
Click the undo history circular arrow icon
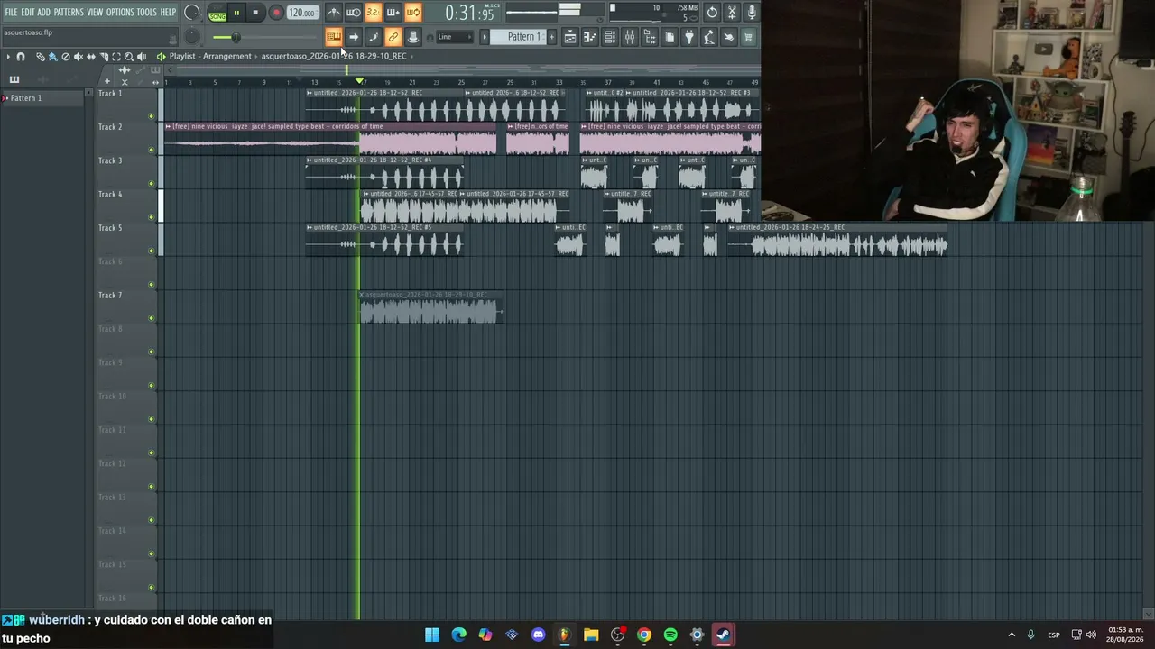coord(712,13)
